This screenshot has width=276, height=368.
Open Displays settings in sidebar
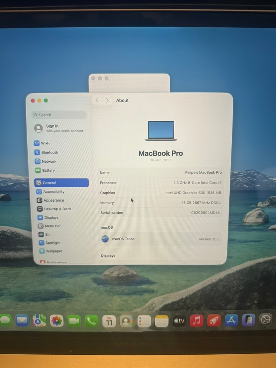tap(48, 217)
